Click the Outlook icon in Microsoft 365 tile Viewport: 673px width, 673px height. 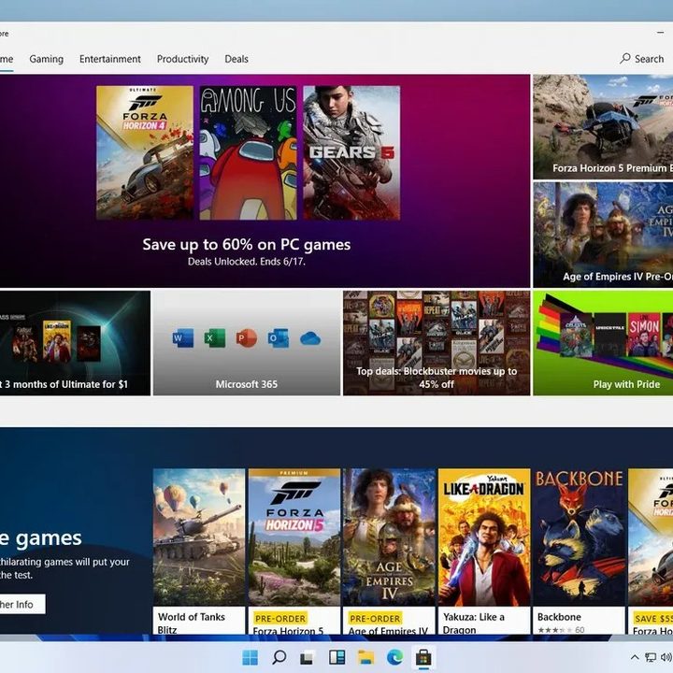click(279, 338)
